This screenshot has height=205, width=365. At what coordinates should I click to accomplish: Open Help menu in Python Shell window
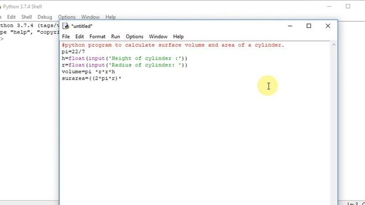pyautogui.click(x=110, y=17)
